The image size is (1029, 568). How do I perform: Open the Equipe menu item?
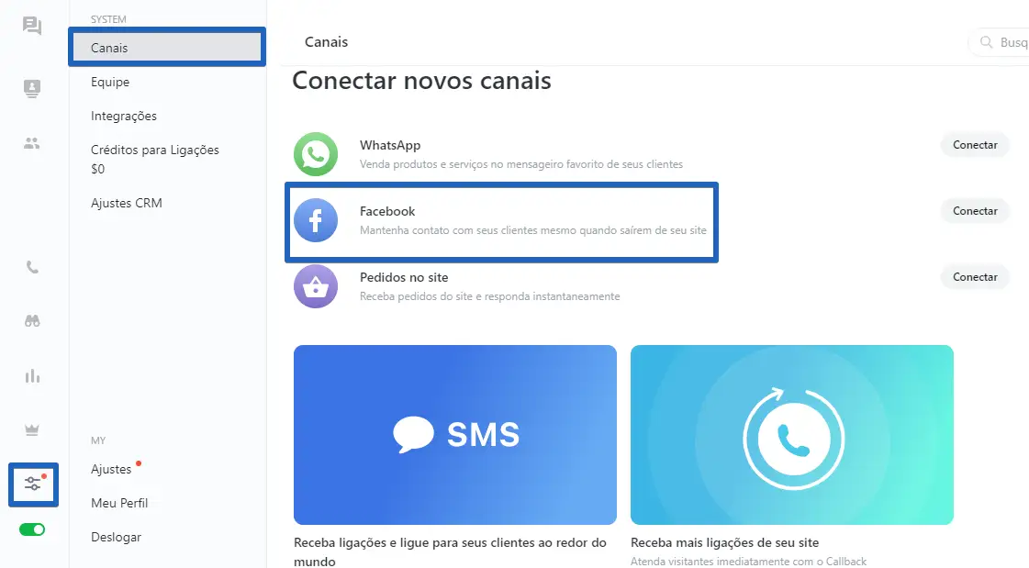[110, 82]
